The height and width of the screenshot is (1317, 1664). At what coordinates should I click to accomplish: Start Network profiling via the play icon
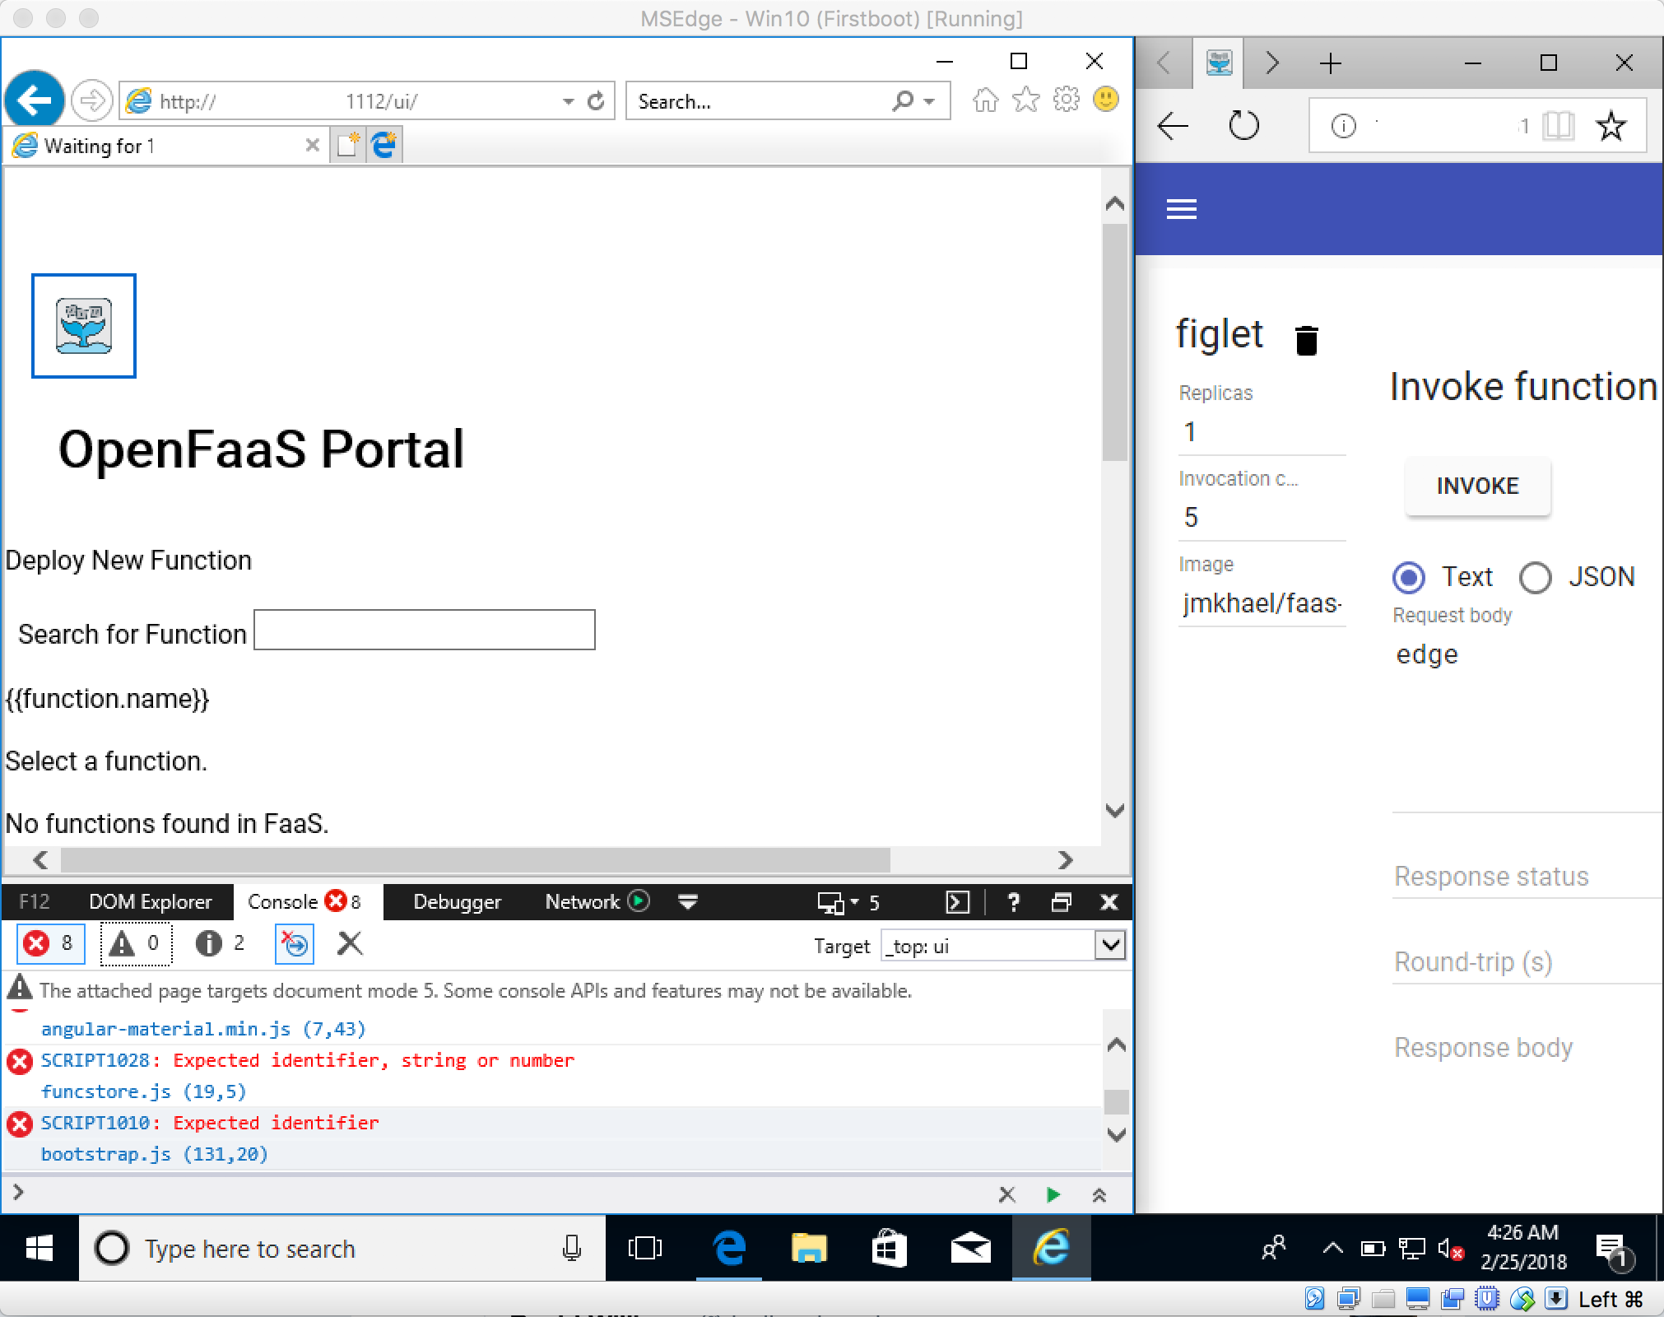point(639,901)
